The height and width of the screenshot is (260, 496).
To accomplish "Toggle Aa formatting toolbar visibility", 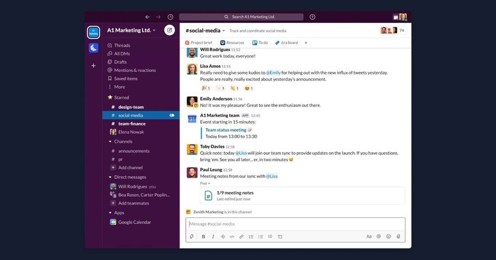I will (369, 236).
